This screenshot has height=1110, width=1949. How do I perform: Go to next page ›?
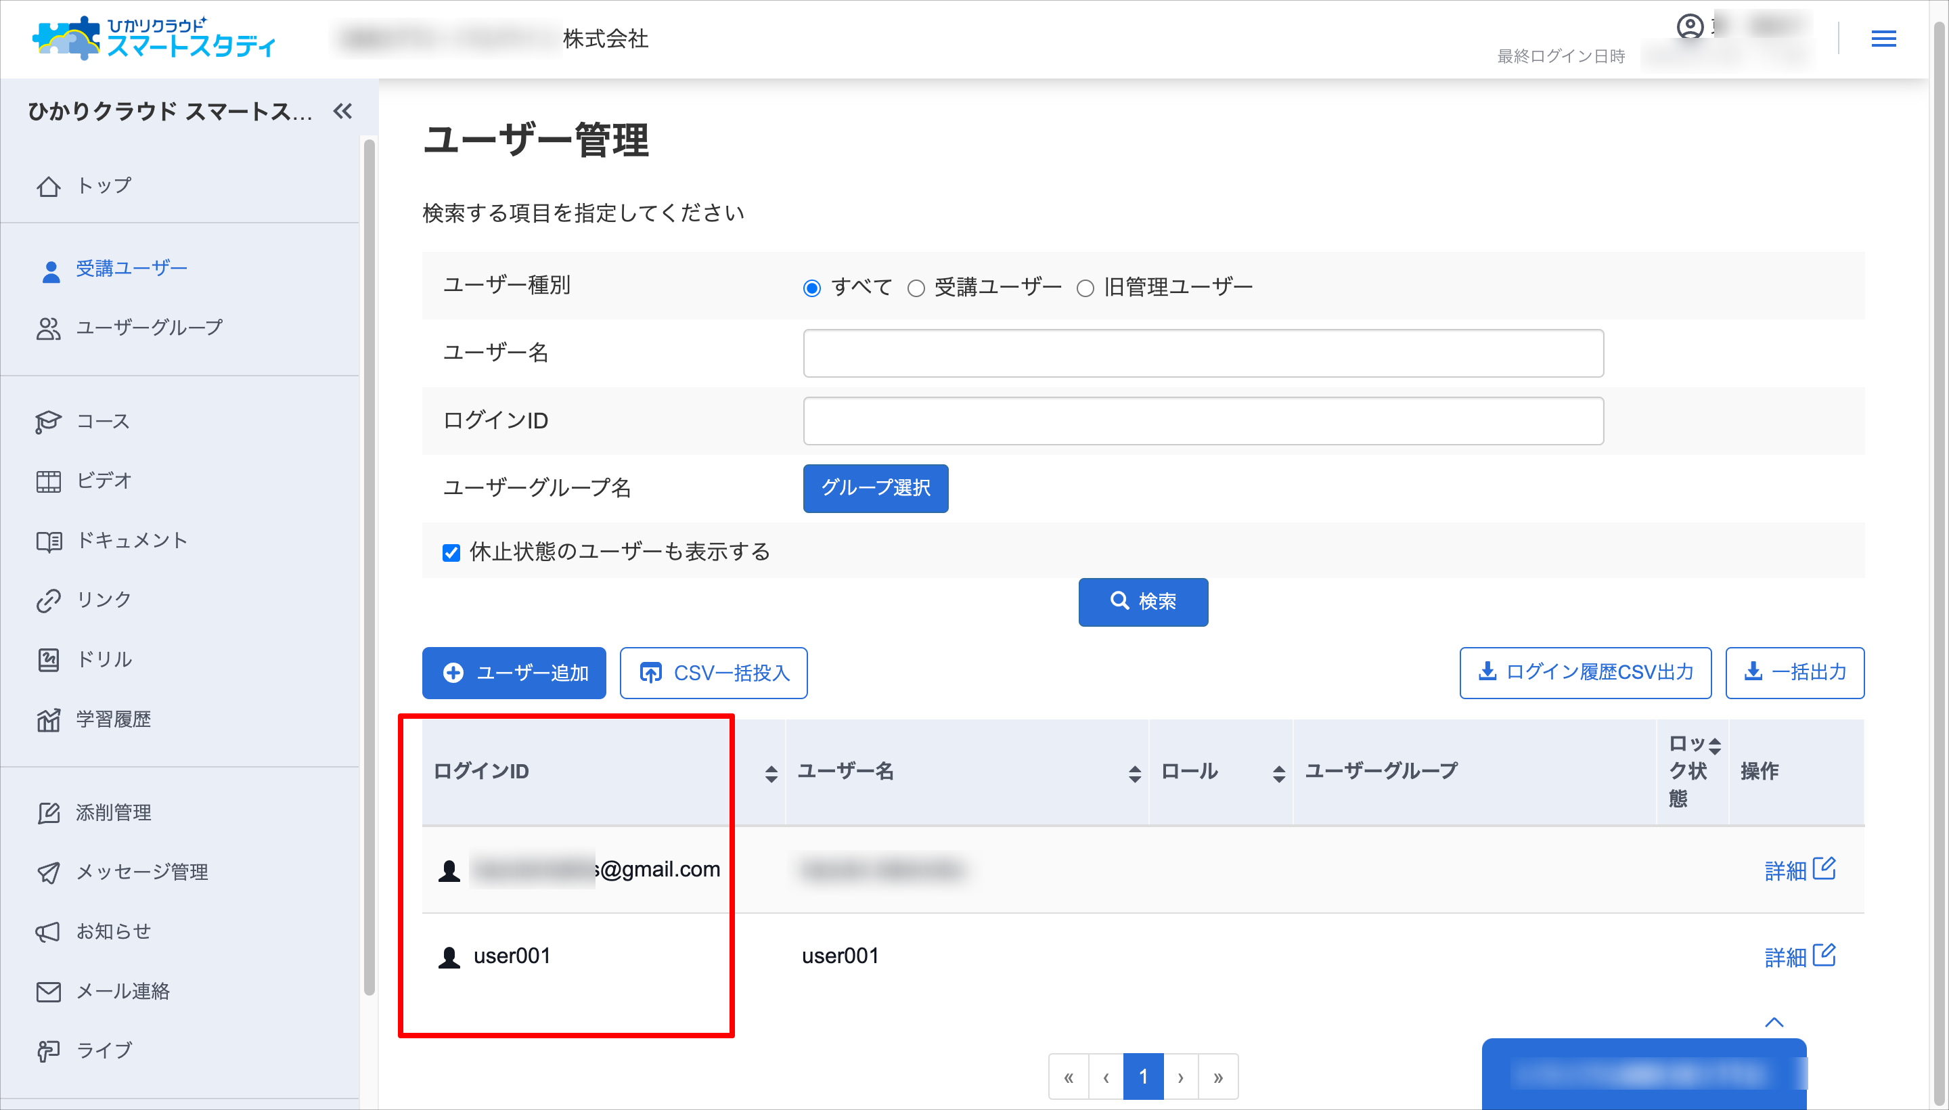pyautogui.click(x=1180, y=1078)
